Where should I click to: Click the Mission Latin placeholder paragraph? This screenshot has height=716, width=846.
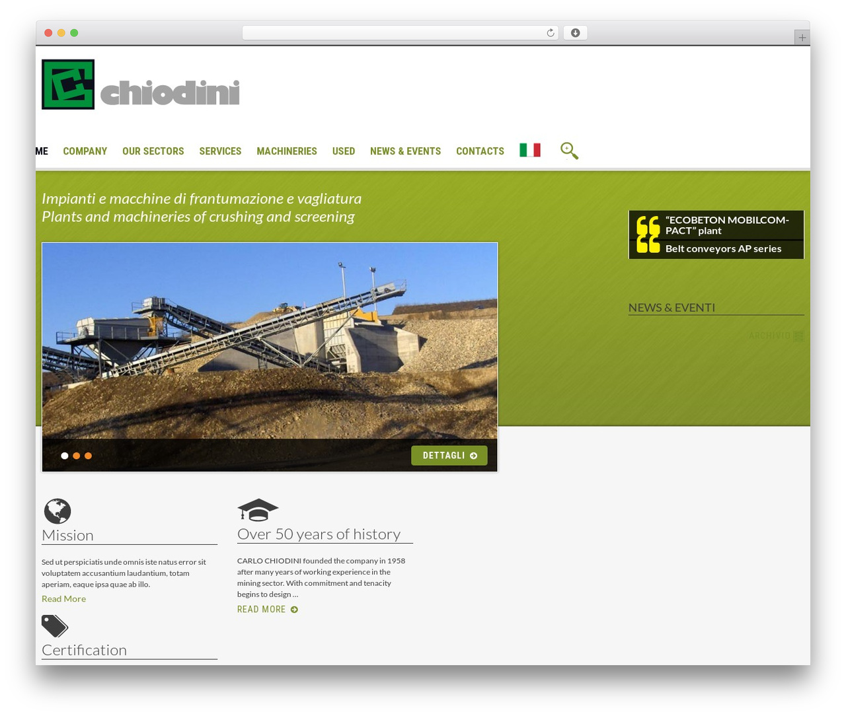tap(124, 573)
